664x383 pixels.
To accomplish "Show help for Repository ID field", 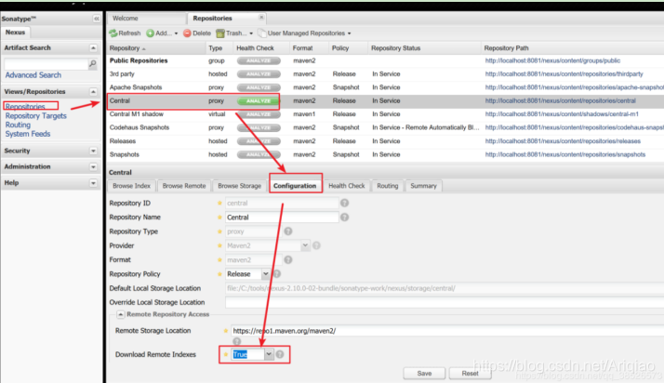I will point(344,204).
